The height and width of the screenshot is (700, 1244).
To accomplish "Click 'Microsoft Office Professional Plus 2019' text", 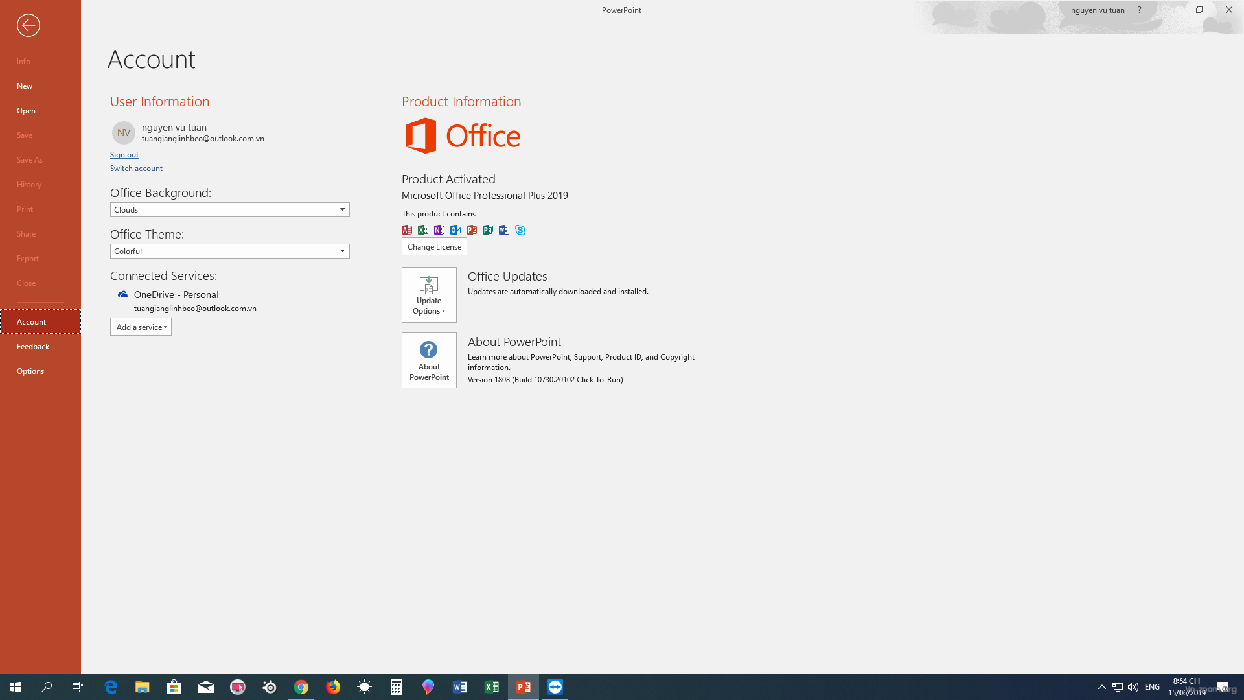I will (485, 196).
